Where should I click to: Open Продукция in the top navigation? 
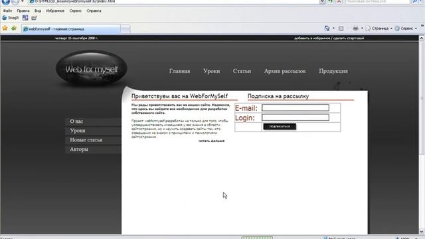click(x=333, y=71)
